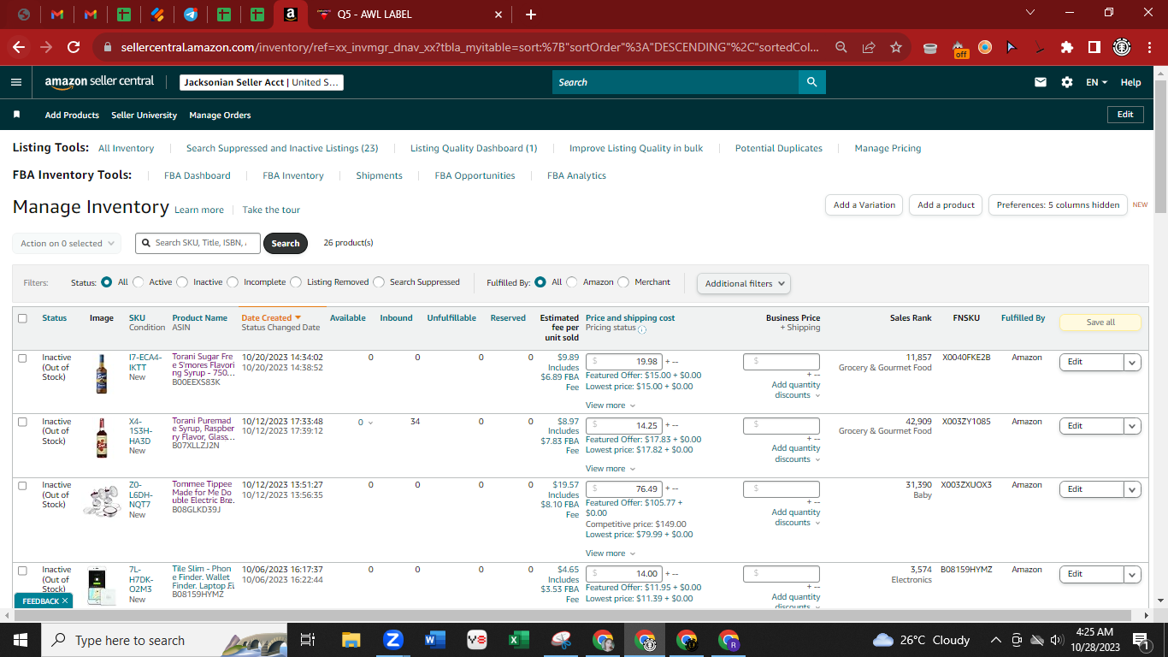Select Fulfilled By Merchant radio button

pyautogui.click(x=623, y=282)
